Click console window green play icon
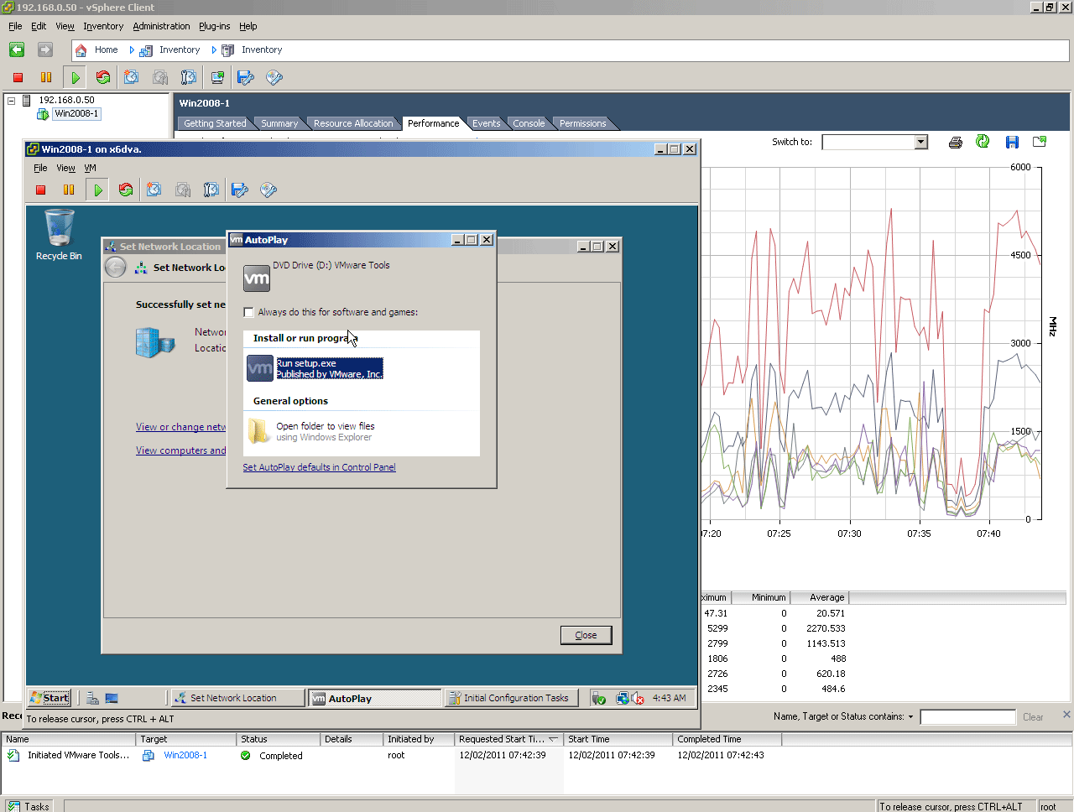 click(x=97, y=190)
